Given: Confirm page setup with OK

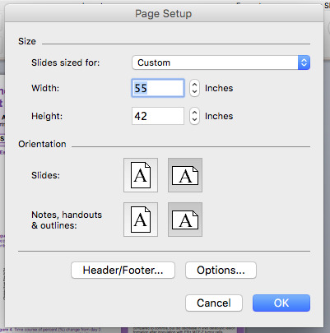Looking at the screenshot, I should [x=281, y=303].
